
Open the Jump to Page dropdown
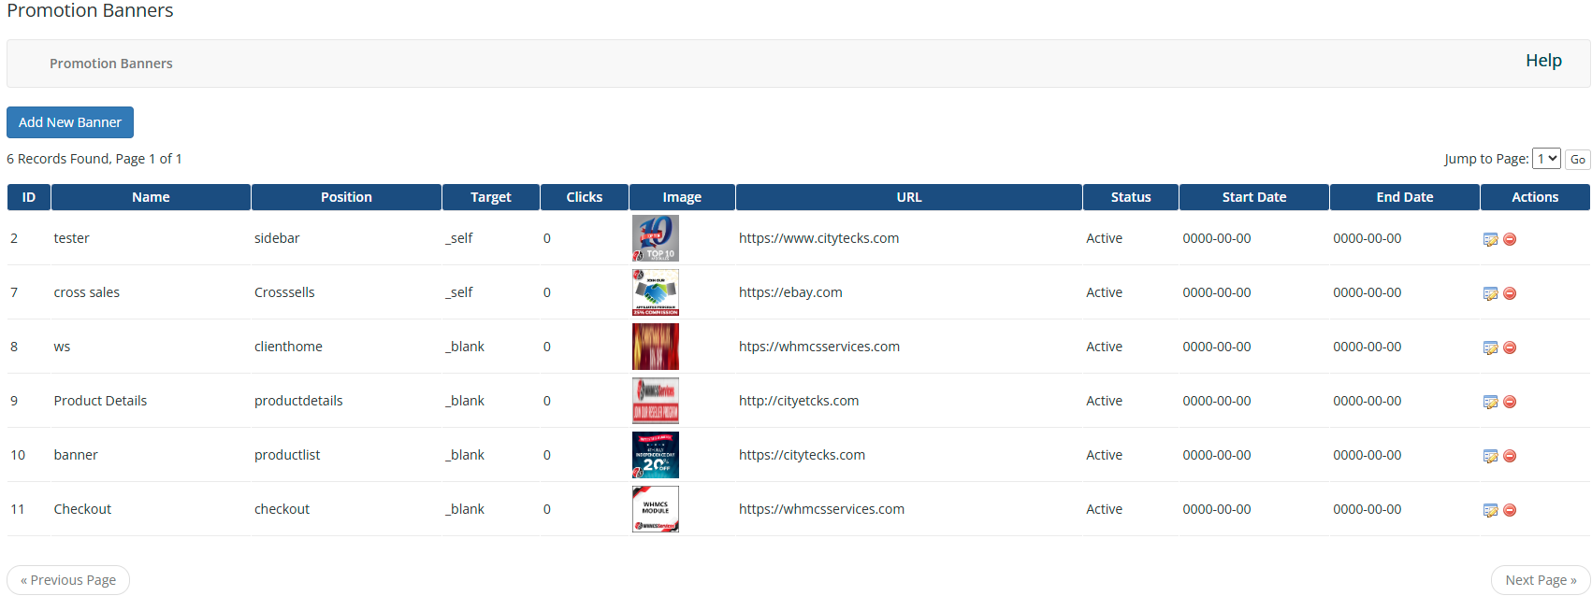point(1546,159)
